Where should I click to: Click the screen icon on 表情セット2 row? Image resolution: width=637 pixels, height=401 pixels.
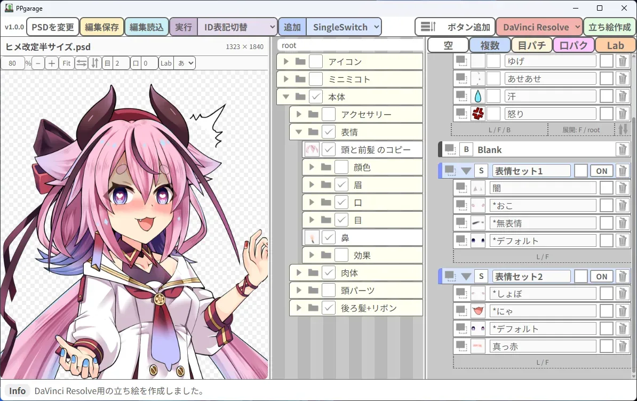click(450, 276)
